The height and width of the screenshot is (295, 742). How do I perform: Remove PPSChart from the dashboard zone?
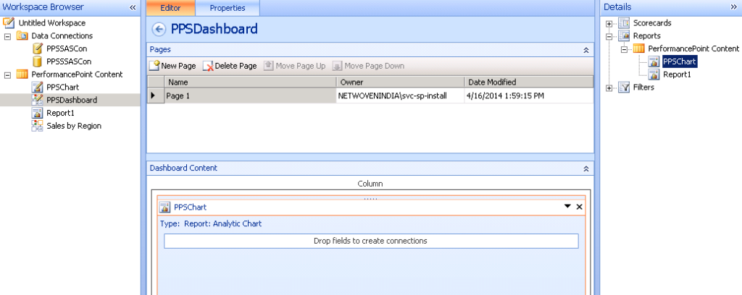[579, 207]
